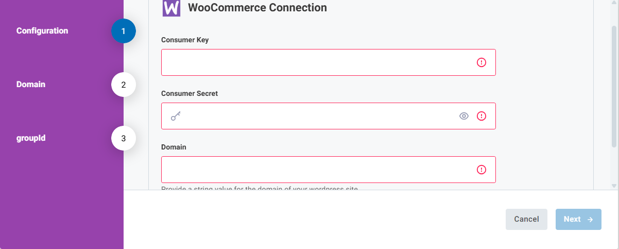Click the key icon in Consumer Secret
Image resolution: width=619 pixels, height=249 pixels.
[x=176, y=117]
